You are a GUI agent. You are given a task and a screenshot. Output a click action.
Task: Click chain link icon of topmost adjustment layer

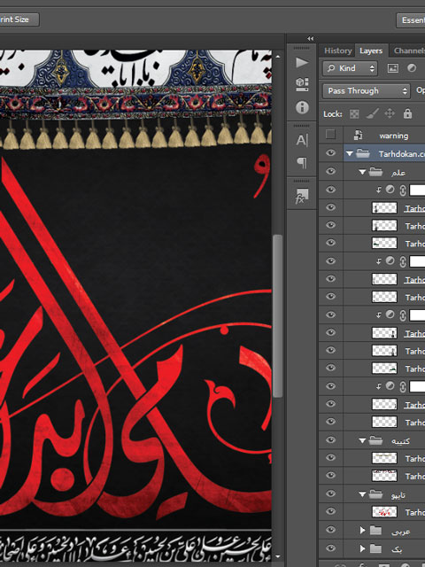click(x=403, y=190)
